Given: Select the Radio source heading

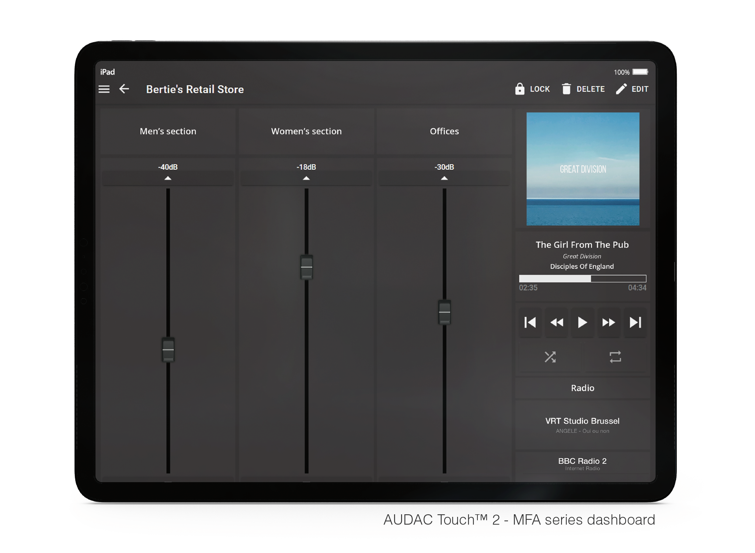Looking at the screenshot, I should (582, 388).
